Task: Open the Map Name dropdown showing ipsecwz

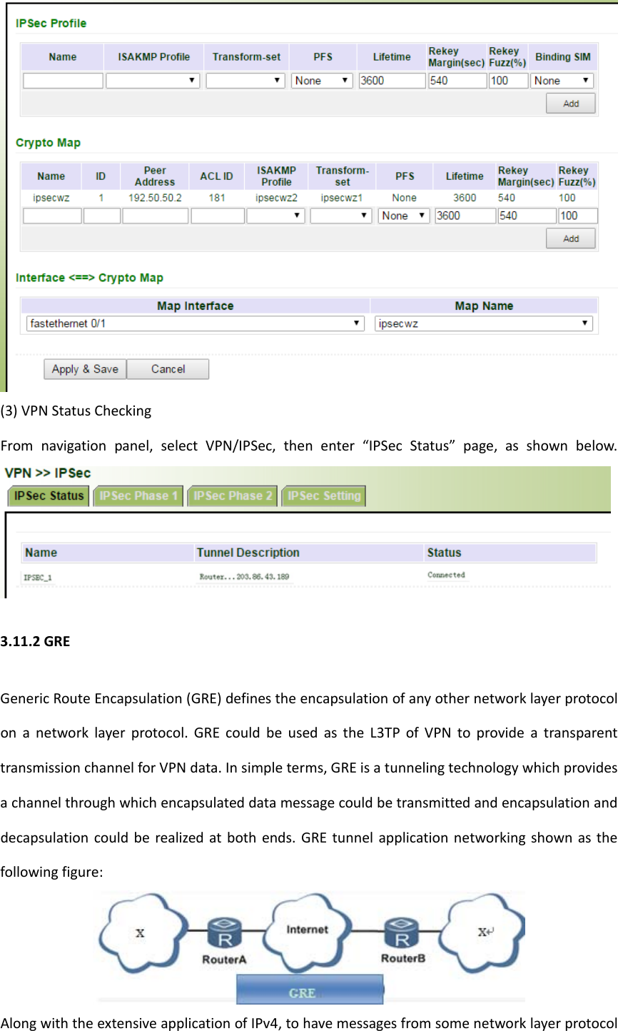Action: click(484, 323)
